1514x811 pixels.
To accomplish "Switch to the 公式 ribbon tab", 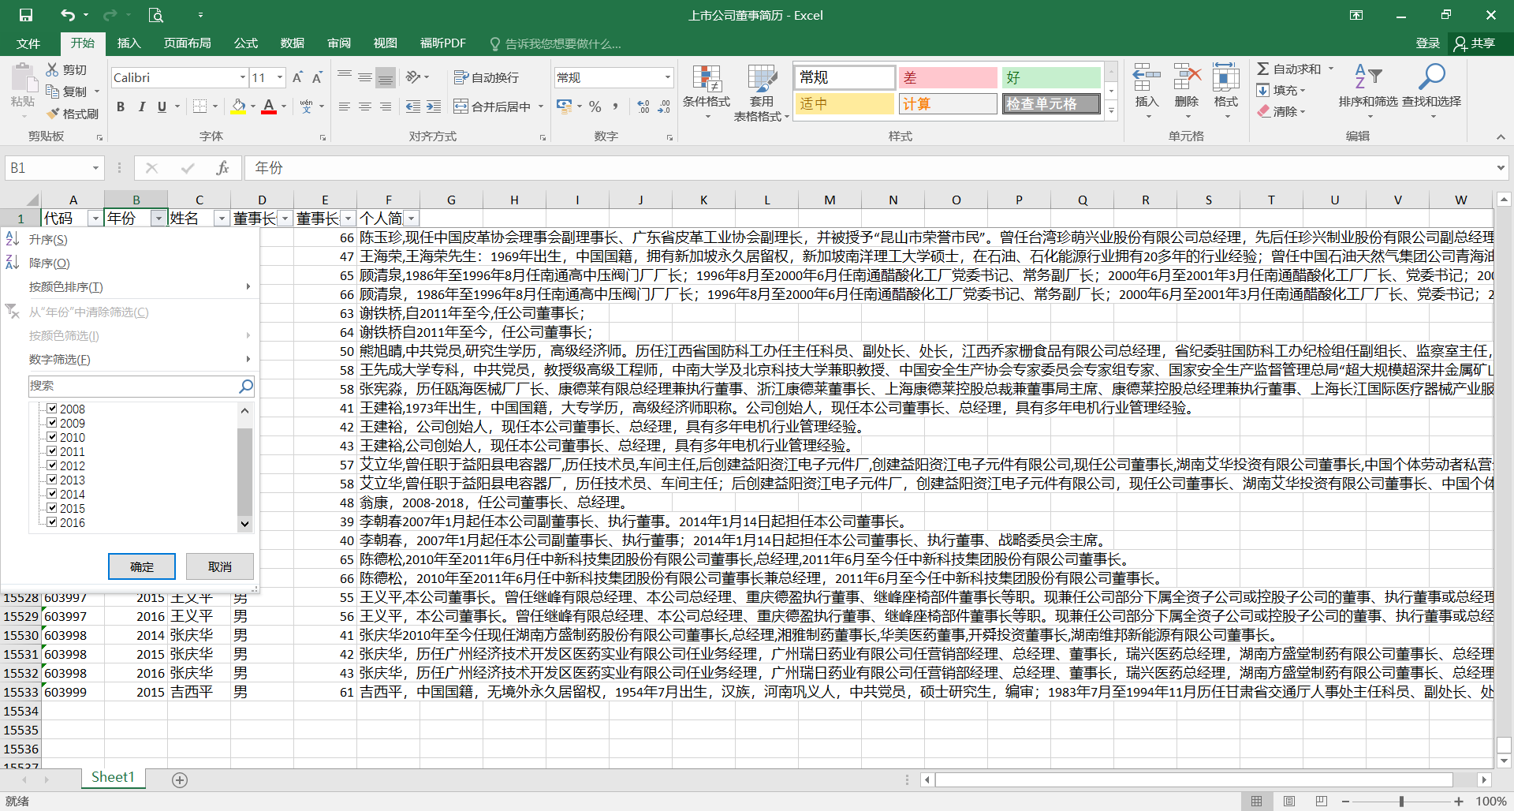I will [246, 43].
